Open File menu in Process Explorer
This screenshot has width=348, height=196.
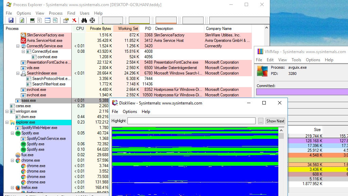click(x=9, y=13)
